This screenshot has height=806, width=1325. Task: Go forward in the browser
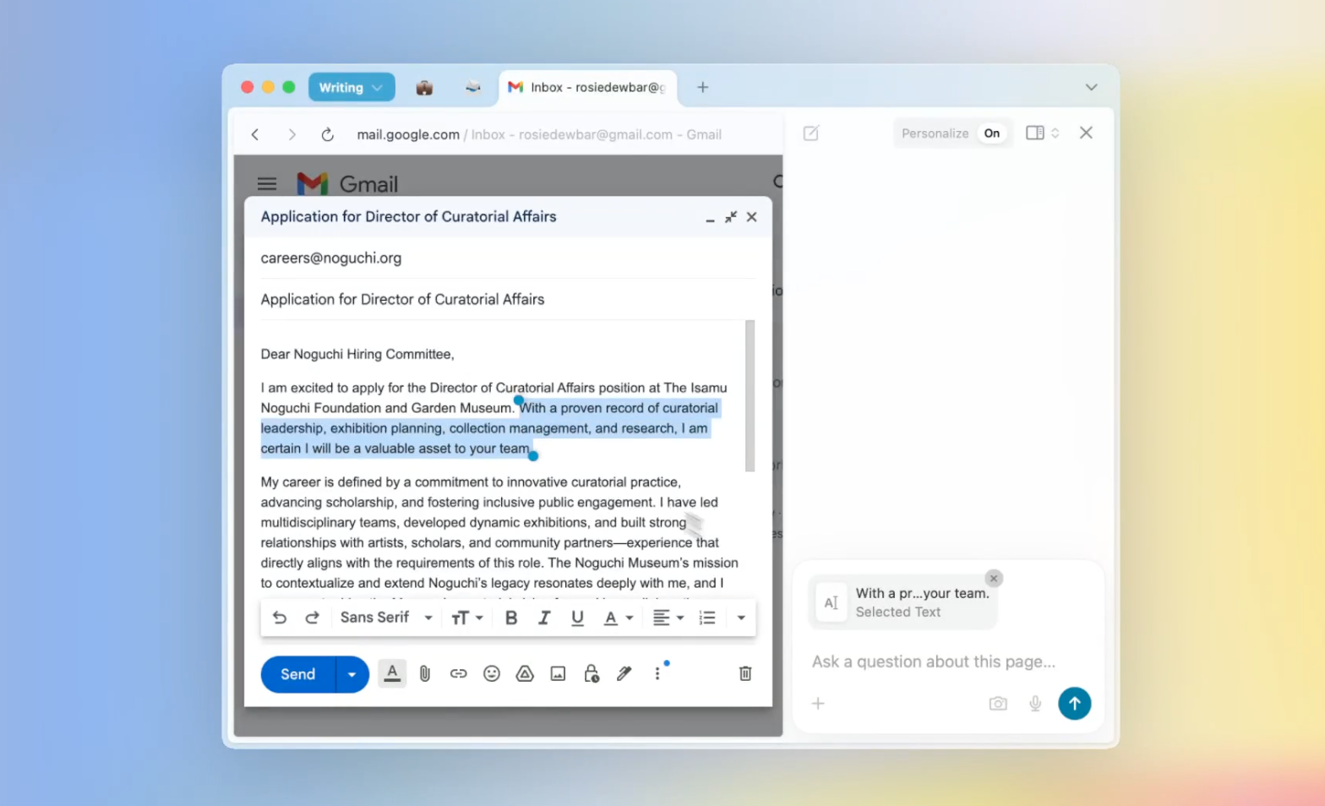292,134
